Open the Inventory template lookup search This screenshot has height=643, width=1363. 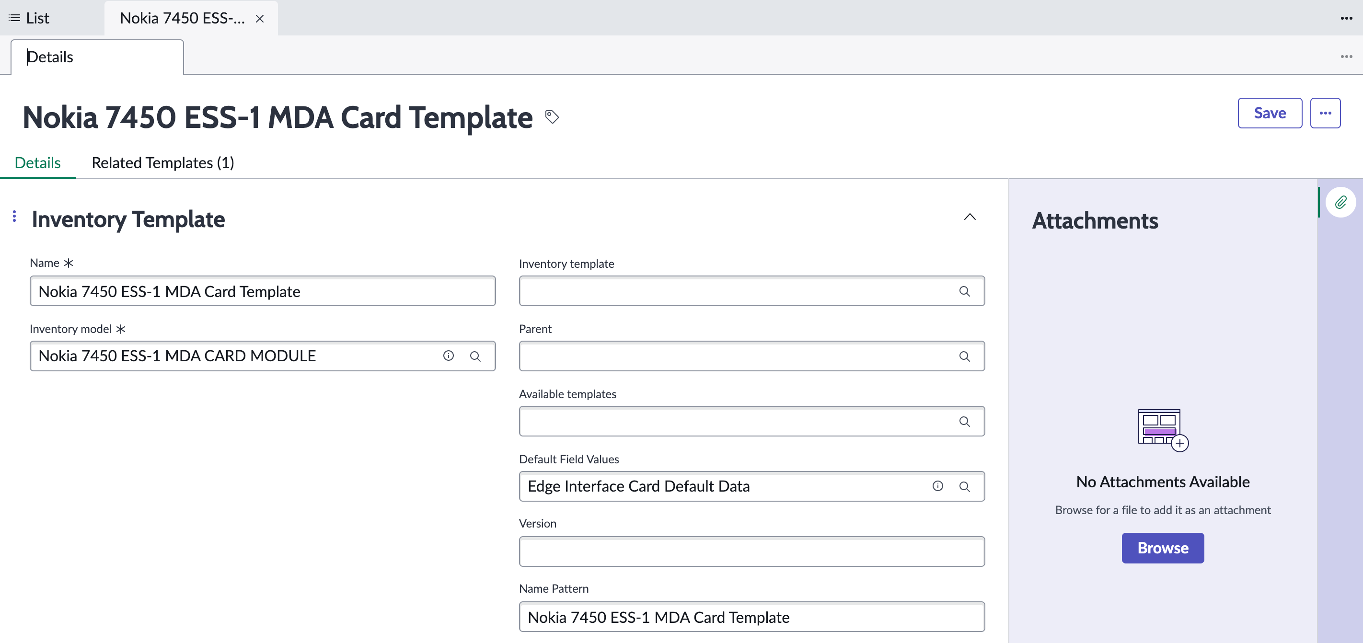964,291
